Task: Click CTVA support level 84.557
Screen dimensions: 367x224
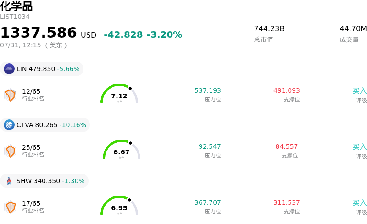Action: [286, 146]
